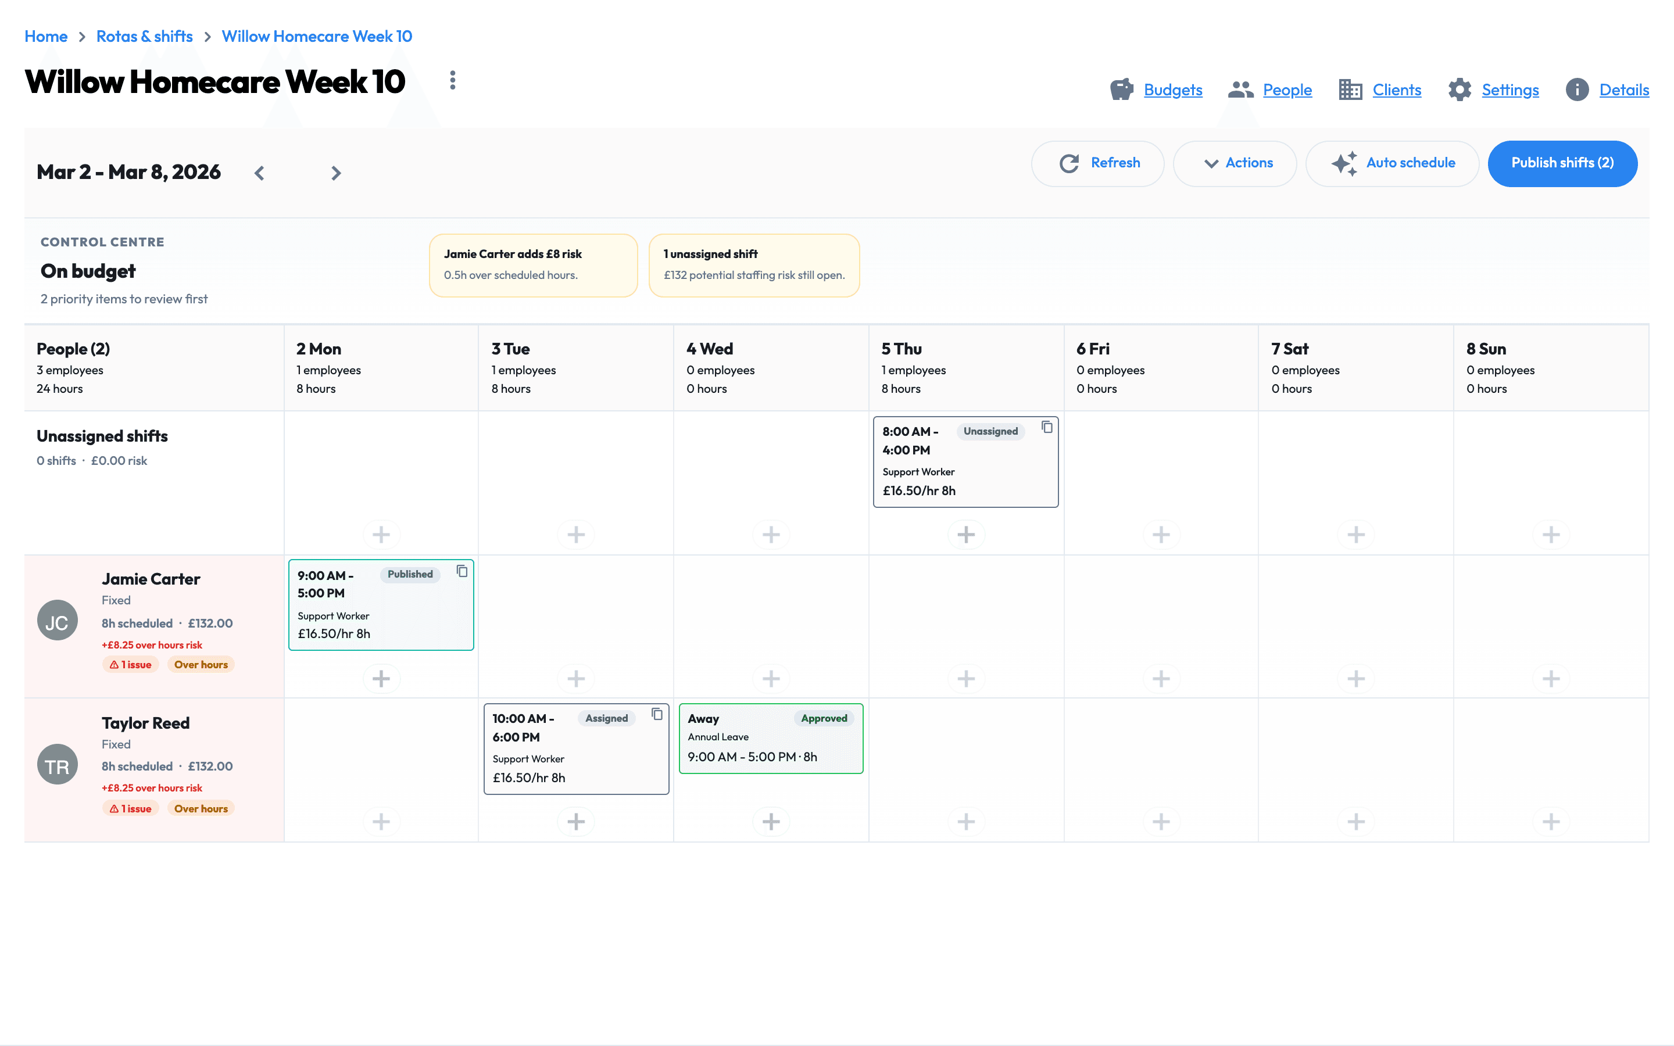Run Auto schedule

click(1392, 163)
